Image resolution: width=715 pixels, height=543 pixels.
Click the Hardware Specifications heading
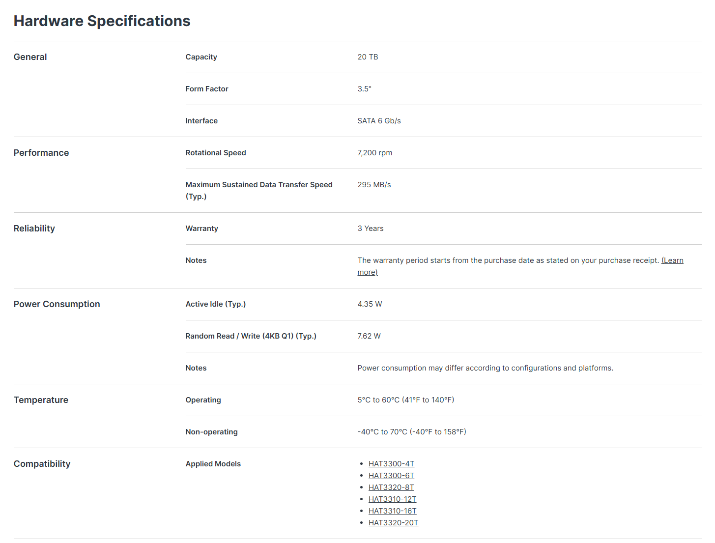(102, 21)
